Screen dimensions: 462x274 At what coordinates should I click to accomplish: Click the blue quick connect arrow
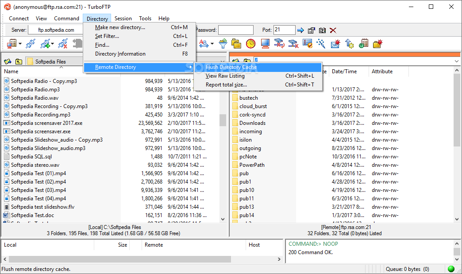coord(300,30)
